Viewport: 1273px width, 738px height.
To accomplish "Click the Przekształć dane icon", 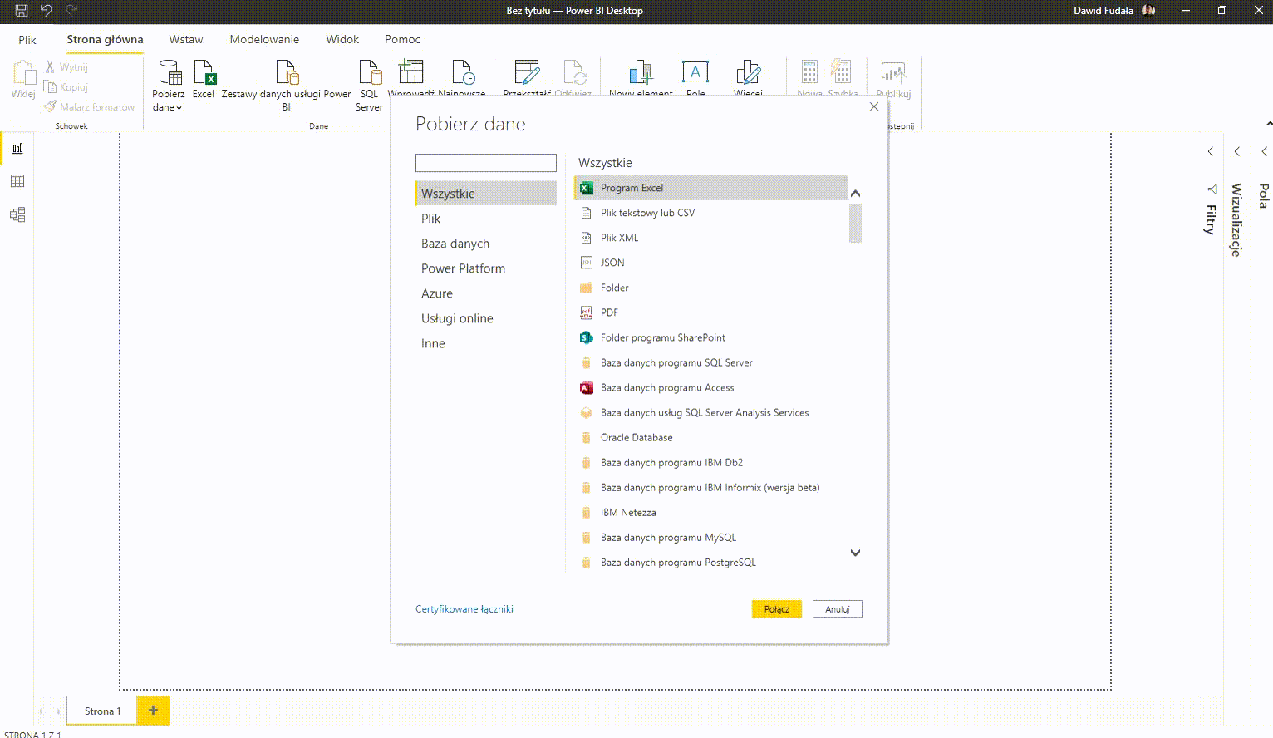I will point(527,72).
